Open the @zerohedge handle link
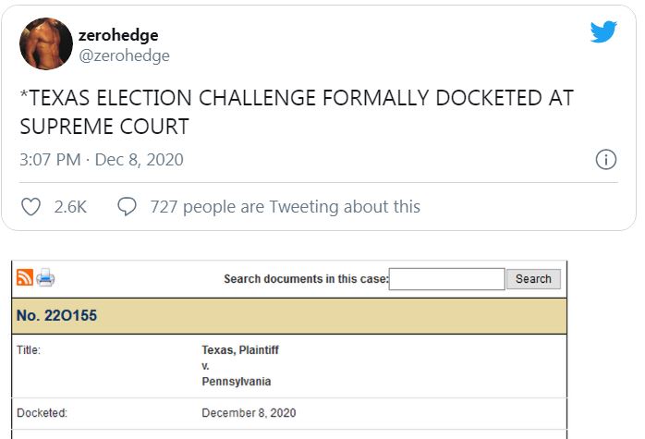The image size is (645, 439). coord(124,55)
